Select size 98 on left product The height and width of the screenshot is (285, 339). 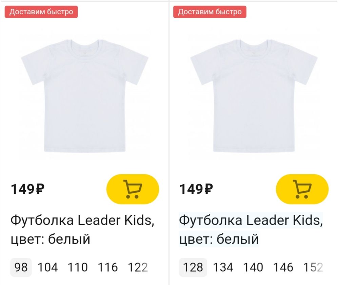(x=21, y=267)
